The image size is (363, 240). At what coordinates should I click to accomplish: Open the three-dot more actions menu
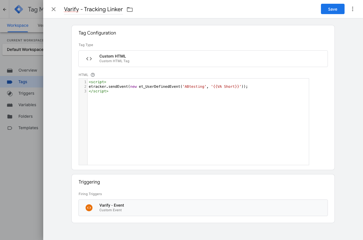(x=353, y=9)
